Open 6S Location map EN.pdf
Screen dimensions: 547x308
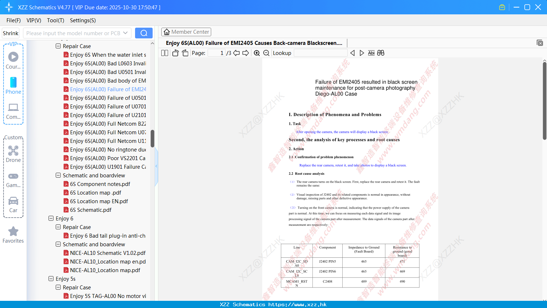tap(99, 201)
